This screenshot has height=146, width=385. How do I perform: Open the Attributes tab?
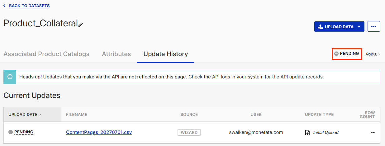(x=116, y=54)
